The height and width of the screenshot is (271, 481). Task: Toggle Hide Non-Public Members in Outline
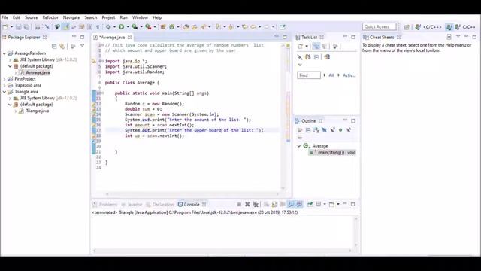(340, 130)
